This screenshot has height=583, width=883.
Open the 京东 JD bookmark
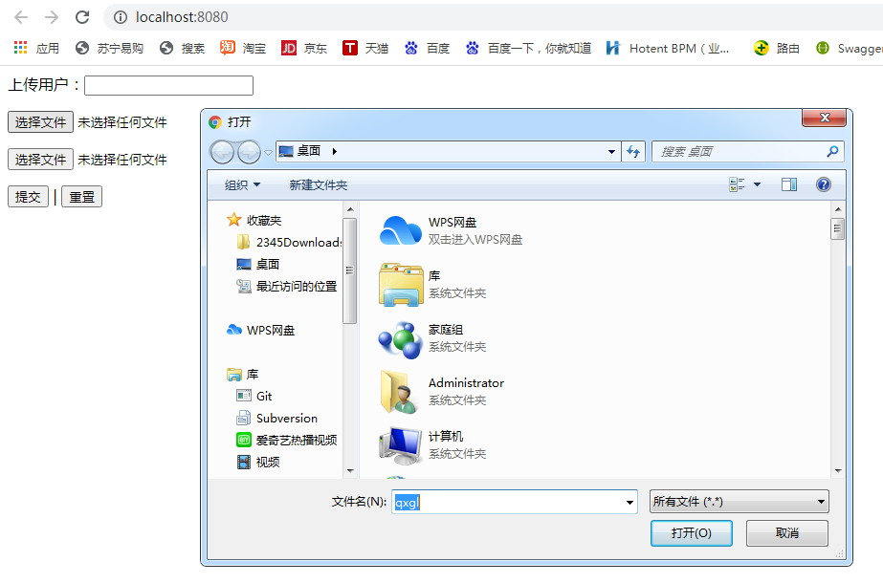tap(304, 49)
